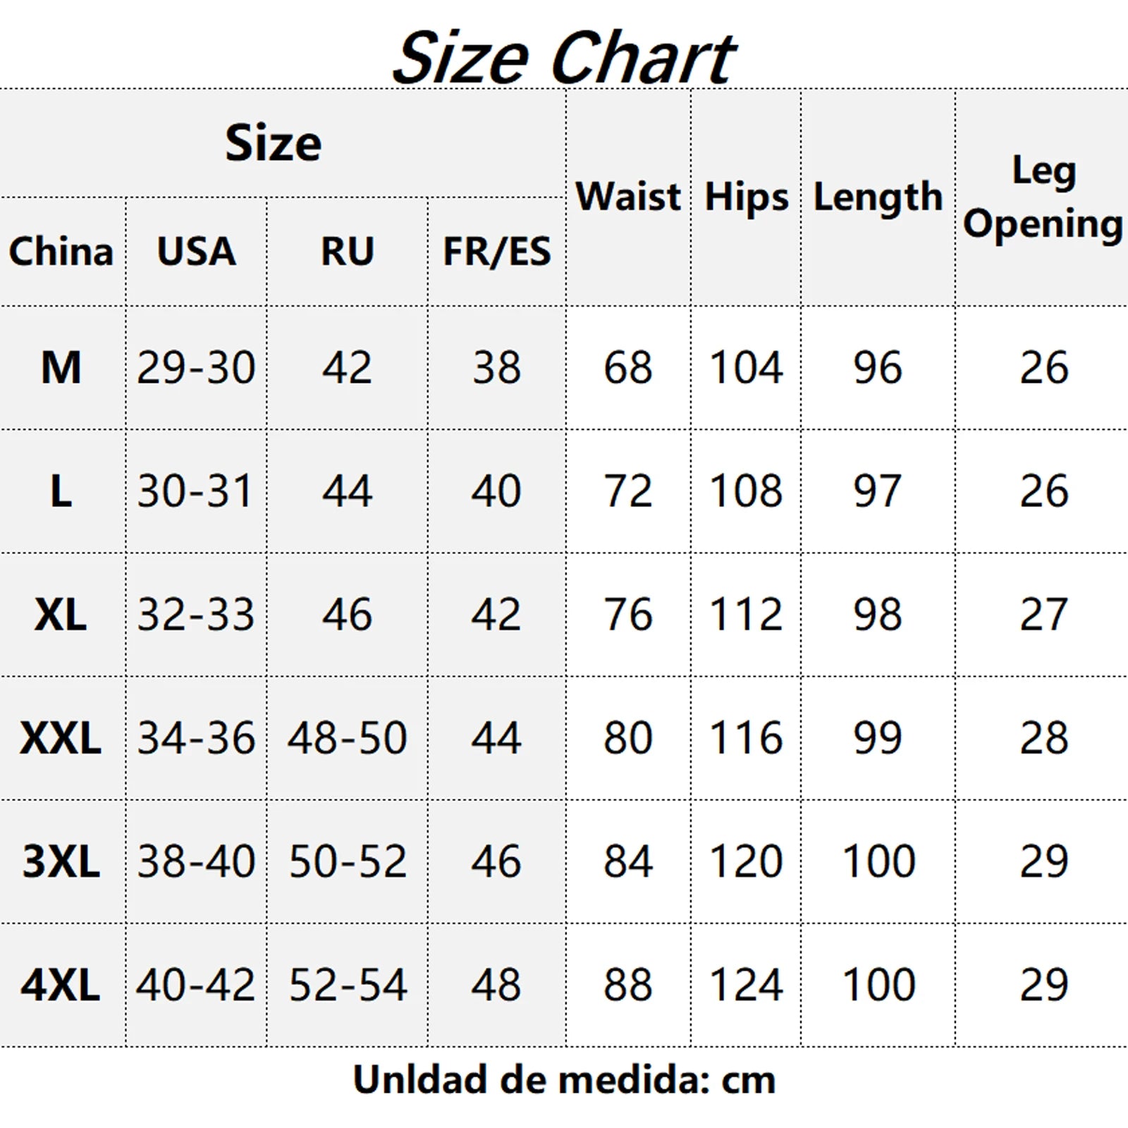Screen dimensions: 1128x1128
Task: Click the Unidad de medida cm note
Action: (x=564, y=1080)
